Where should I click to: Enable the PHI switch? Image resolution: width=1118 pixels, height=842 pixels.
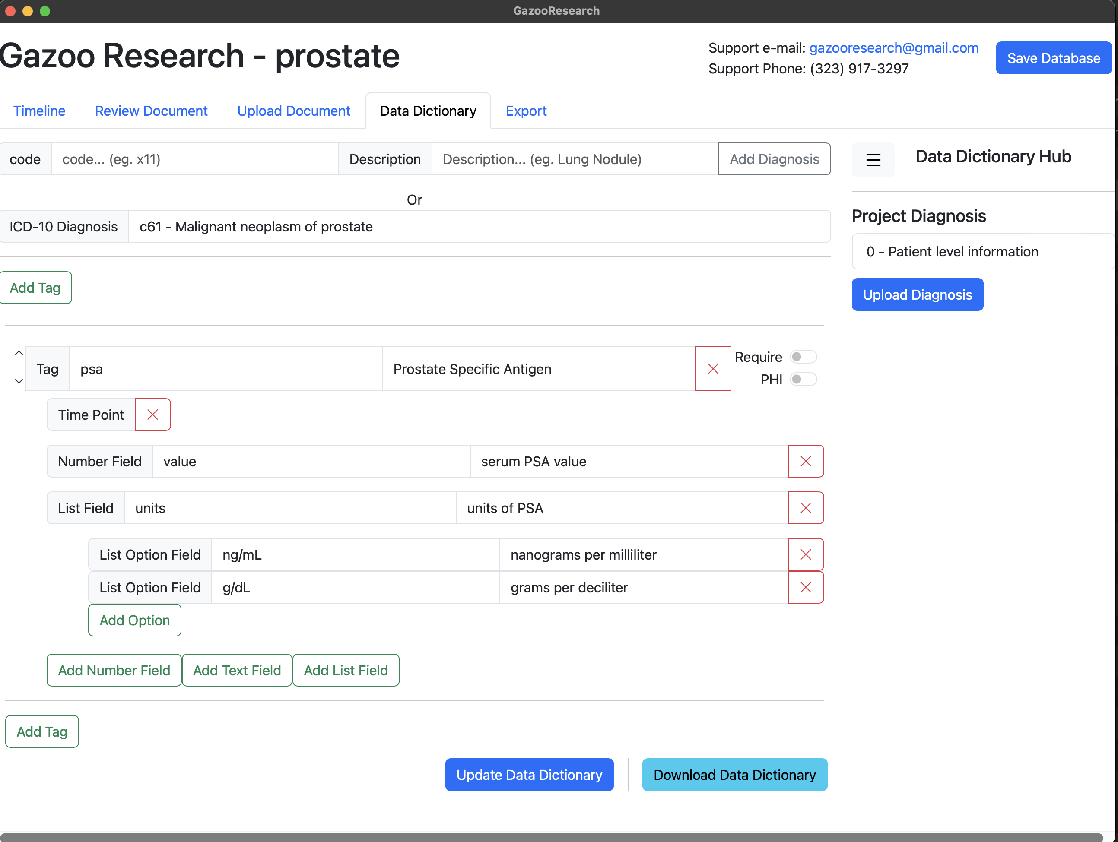click(803, 379)
